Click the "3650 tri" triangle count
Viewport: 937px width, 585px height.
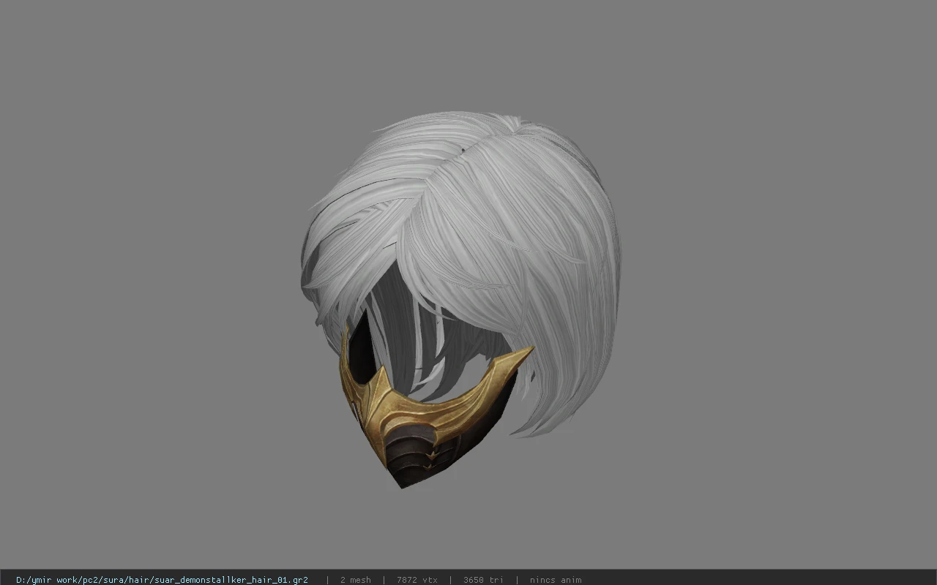(x=483, y=580)
